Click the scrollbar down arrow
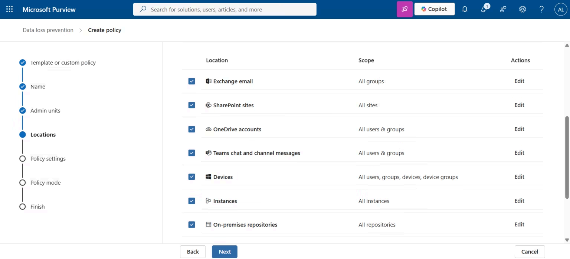 tap(567, 240)
